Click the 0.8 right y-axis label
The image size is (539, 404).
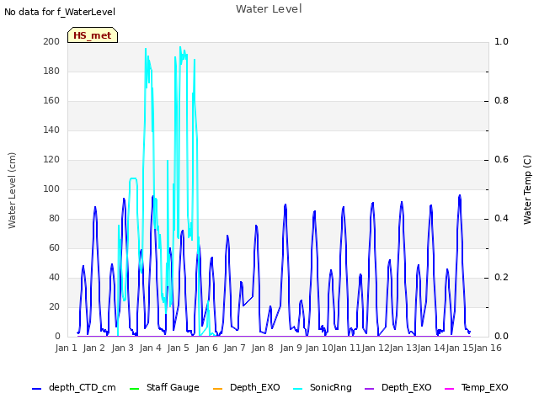(502, 101)
